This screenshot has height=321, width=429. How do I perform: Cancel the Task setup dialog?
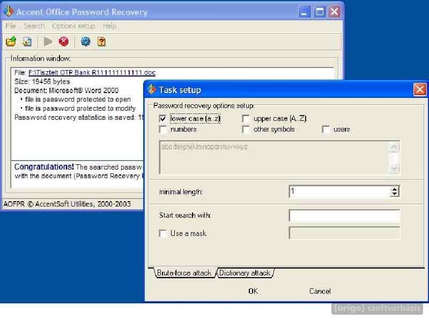tap(320, 291)
